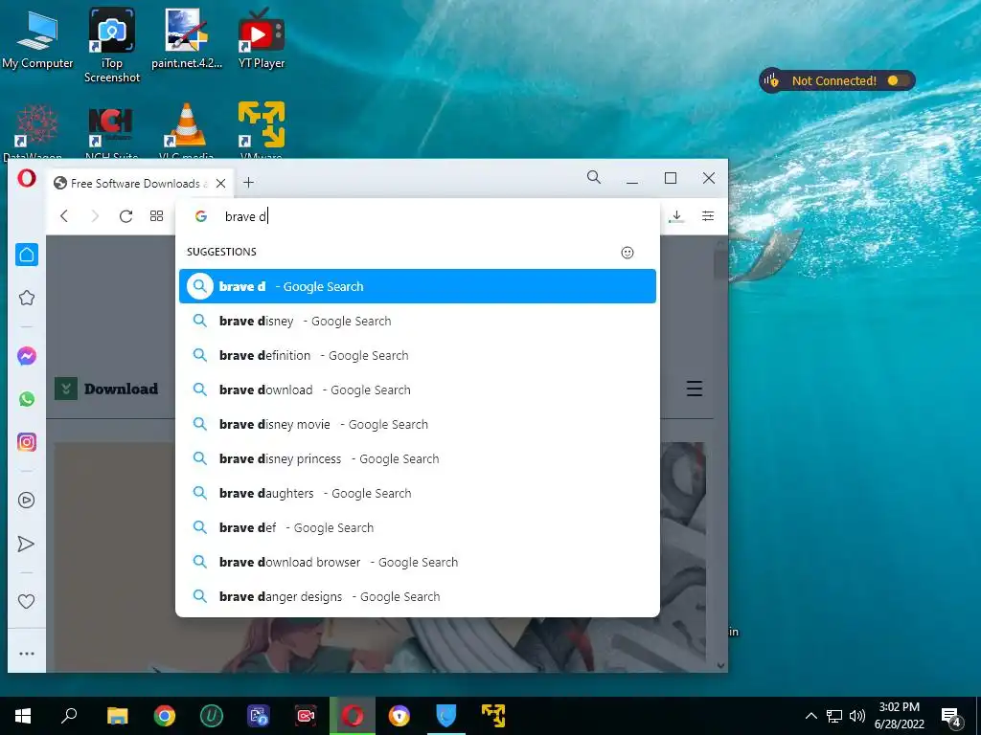Click Google search engine icon in address bar
This screenshot has height=735, width=981.
tap(201, 216)
